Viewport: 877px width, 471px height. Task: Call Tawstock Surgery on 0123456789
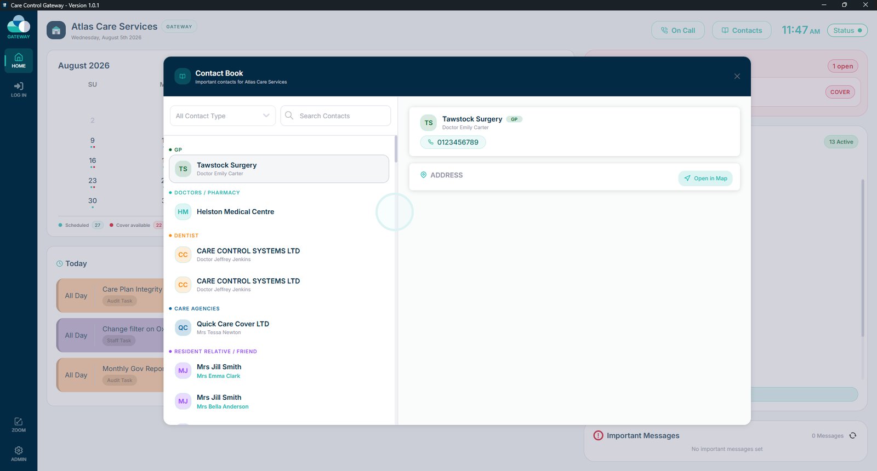coord(453,142)
